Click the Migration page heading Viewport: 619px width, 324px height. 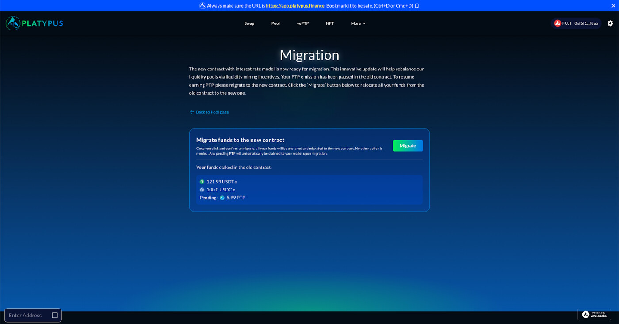[x=309, y=55]
